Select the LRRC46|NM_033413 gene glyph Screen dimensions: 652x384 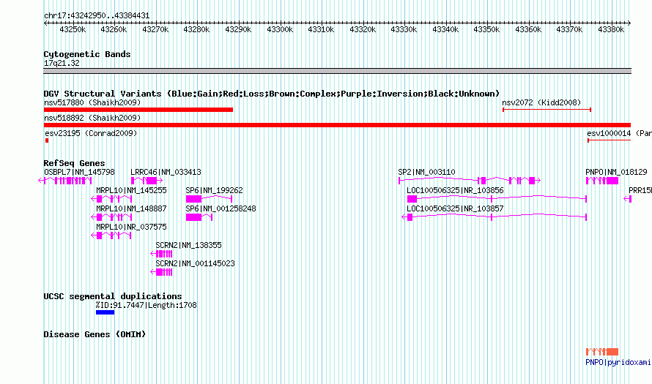click(147, 181)
